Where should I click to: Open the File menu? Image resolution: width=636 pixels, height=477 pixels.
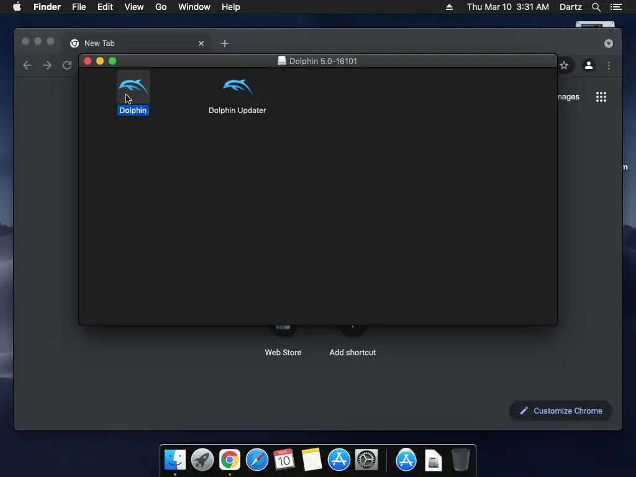point(79,7)
